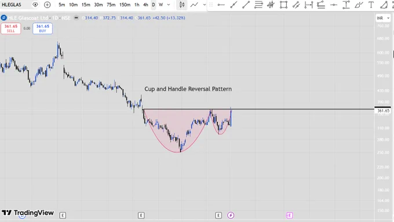Select the triangle shape tool
Screen dimensions: 394x222
tap(384, 5)
